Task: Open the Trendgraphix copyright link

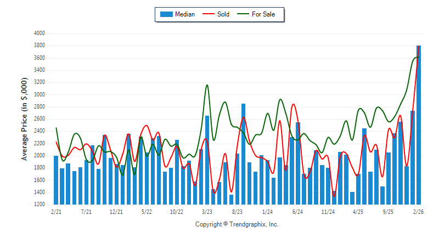Action: pos(237,224)
